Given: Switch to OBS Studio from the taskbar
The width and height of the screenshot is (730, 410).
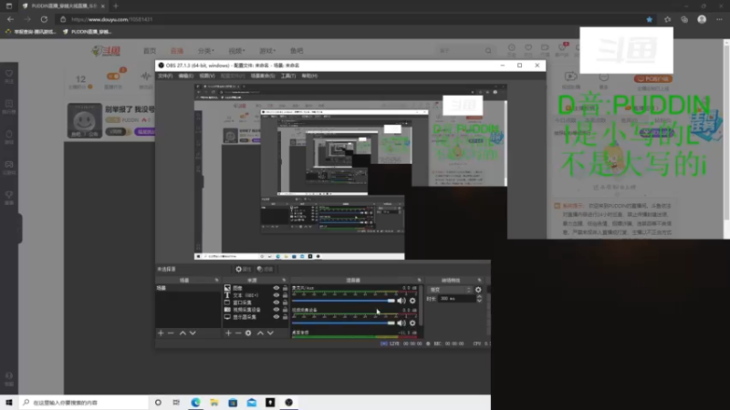Looking at the screenshot, I should point(288,403).
